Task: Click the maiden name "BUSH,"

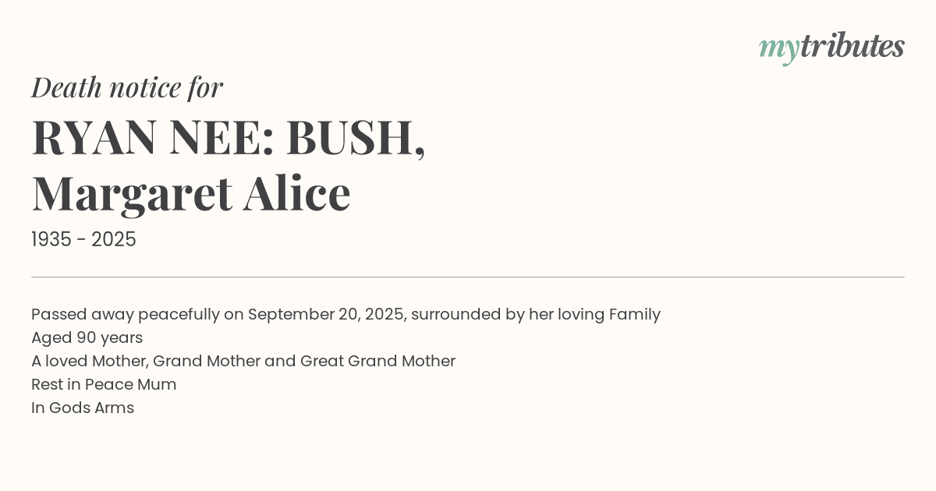Action: point(356,137)
